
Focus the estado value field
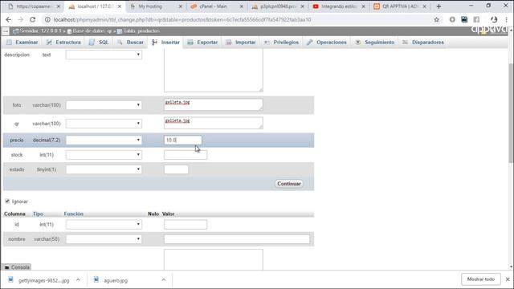click(x=177, y=169)
